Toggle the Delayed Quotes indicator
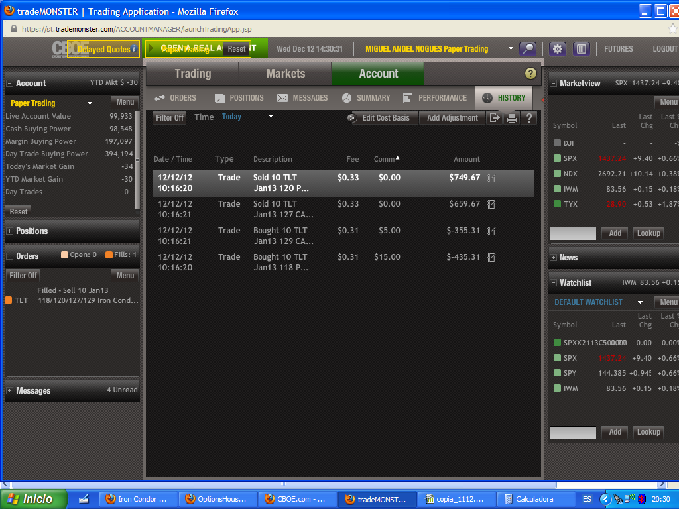The height and width of the screenshot is (509, 679). point(103,49)
